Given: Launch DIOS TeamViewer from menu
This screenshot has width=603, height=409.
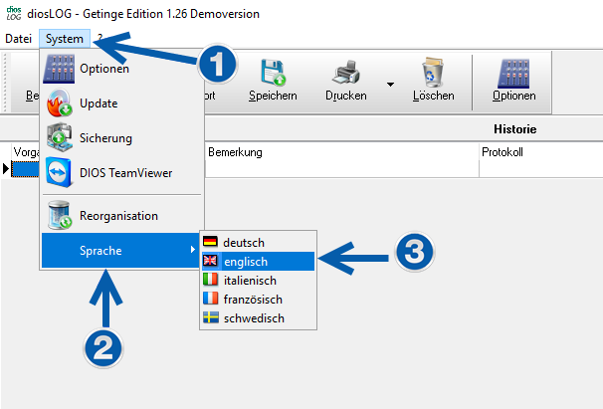Looking at the screenshot, I should 125,172.
